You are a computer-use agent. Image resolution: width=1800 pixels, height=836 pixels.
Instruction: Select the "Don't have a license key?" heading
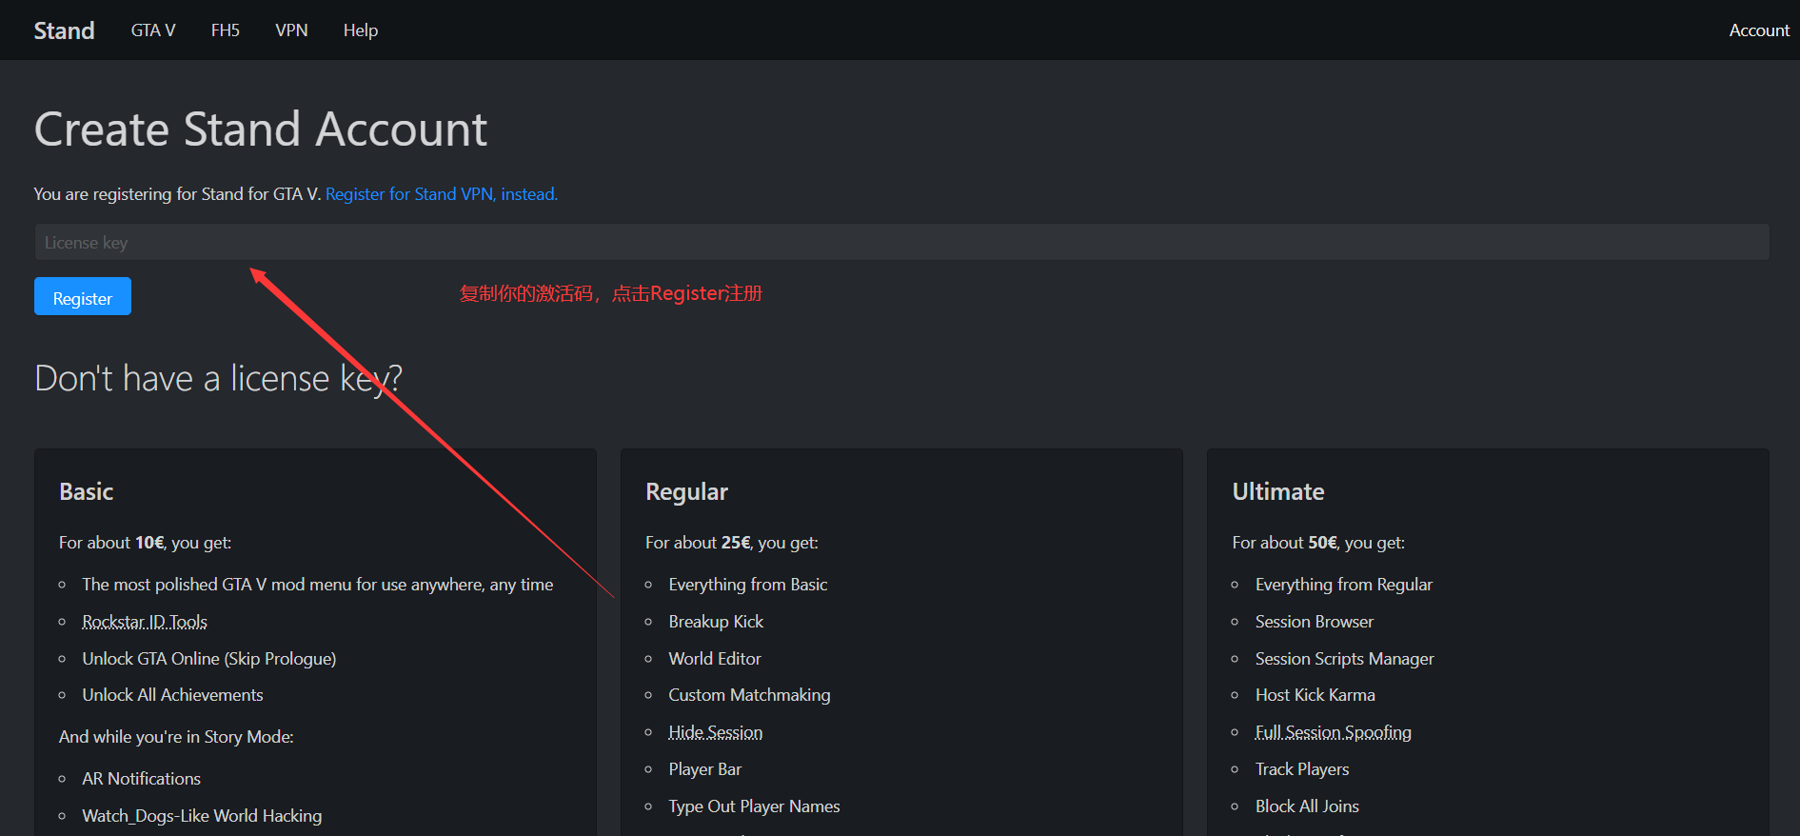coord(218,378)
